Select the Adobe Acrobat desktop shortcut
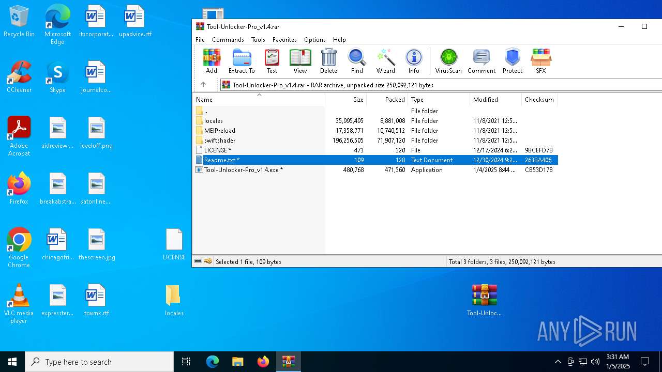This screenshot has height=372, width=662. coord(19,136)
